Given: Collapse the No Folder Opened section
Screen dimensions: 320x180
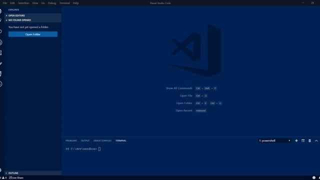Looking at the screenshot, I should [33, 20].
